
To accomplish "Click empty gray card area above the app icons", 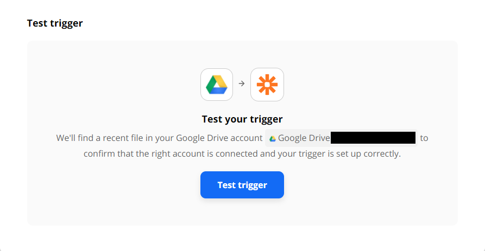I will pyautogui.click(x=242, y=54).
